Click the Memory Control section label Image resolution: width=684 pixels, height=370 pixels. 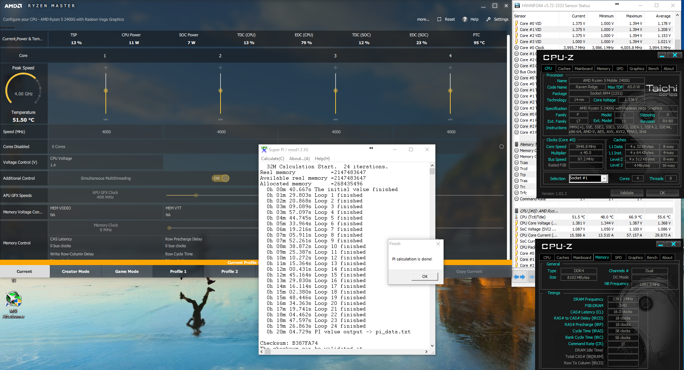(17, 243)
